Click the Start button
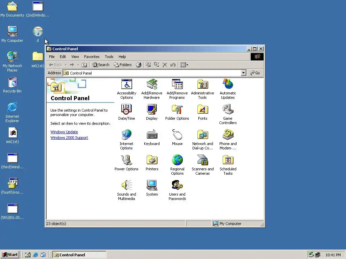The height and width of the screenshot is (259, 346). point(10,255)
